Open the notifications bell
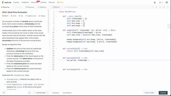This screenshot has width=171, height=96. pos(155,2)
